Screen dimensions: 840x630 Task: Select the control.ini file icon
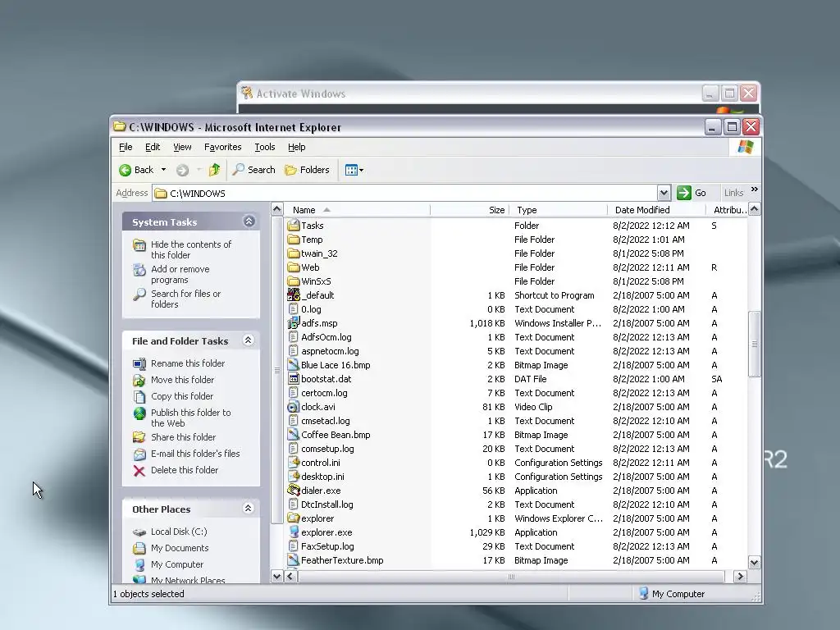coord(293,463)
